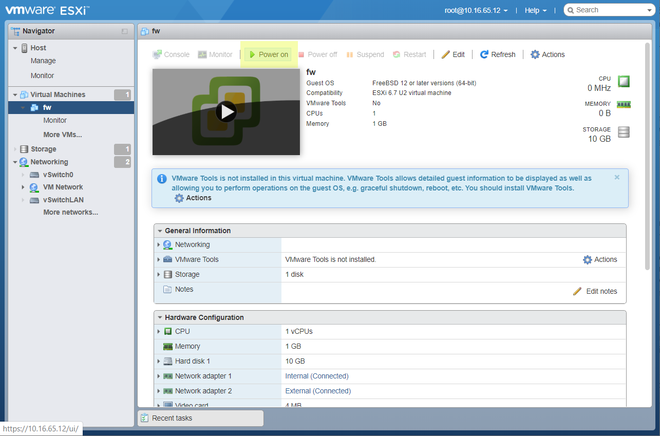Screen dimensions: 660x436
Task: Refresh the VM summary page
Action: coord(498,54)
